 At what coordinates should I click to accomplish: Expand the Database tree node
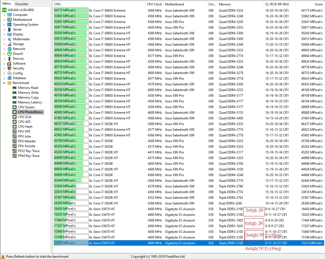click(4, 78)
